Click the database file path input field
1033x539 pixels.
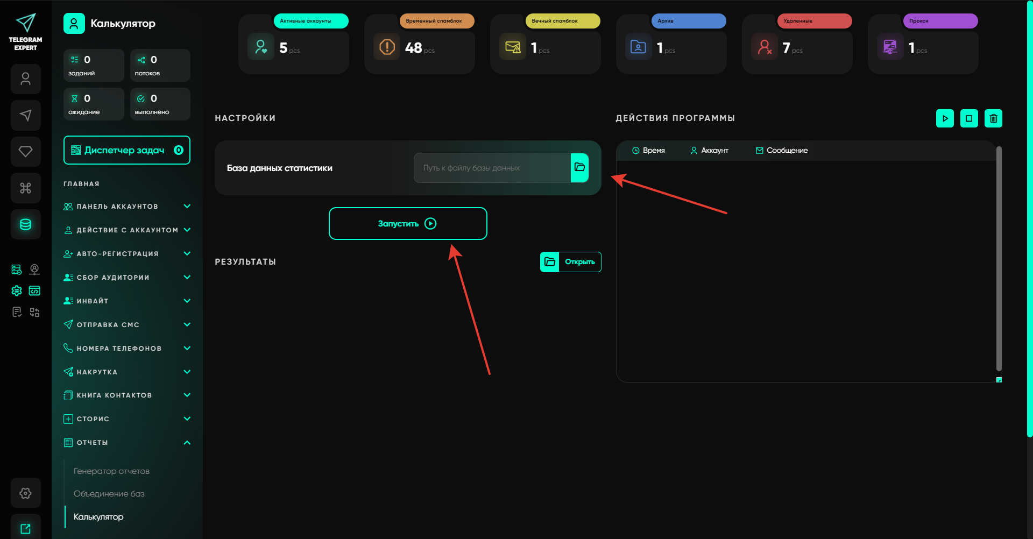pyautogui.click(x=492, y=168)
